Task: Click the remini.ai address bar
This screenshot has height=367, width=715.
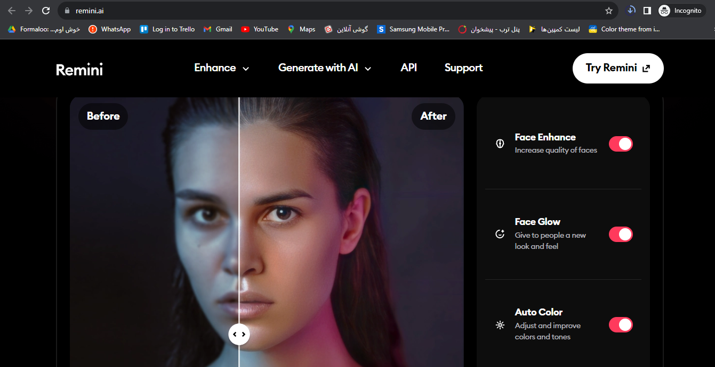Action: 320,11
